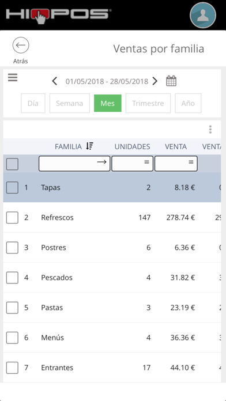Open FAMILIA filter operator arrow

pos(101,162)
